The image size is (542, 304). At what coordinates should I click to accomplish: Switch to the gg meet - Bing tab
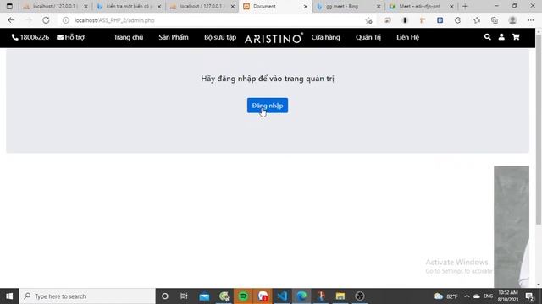tap(348, 6)
